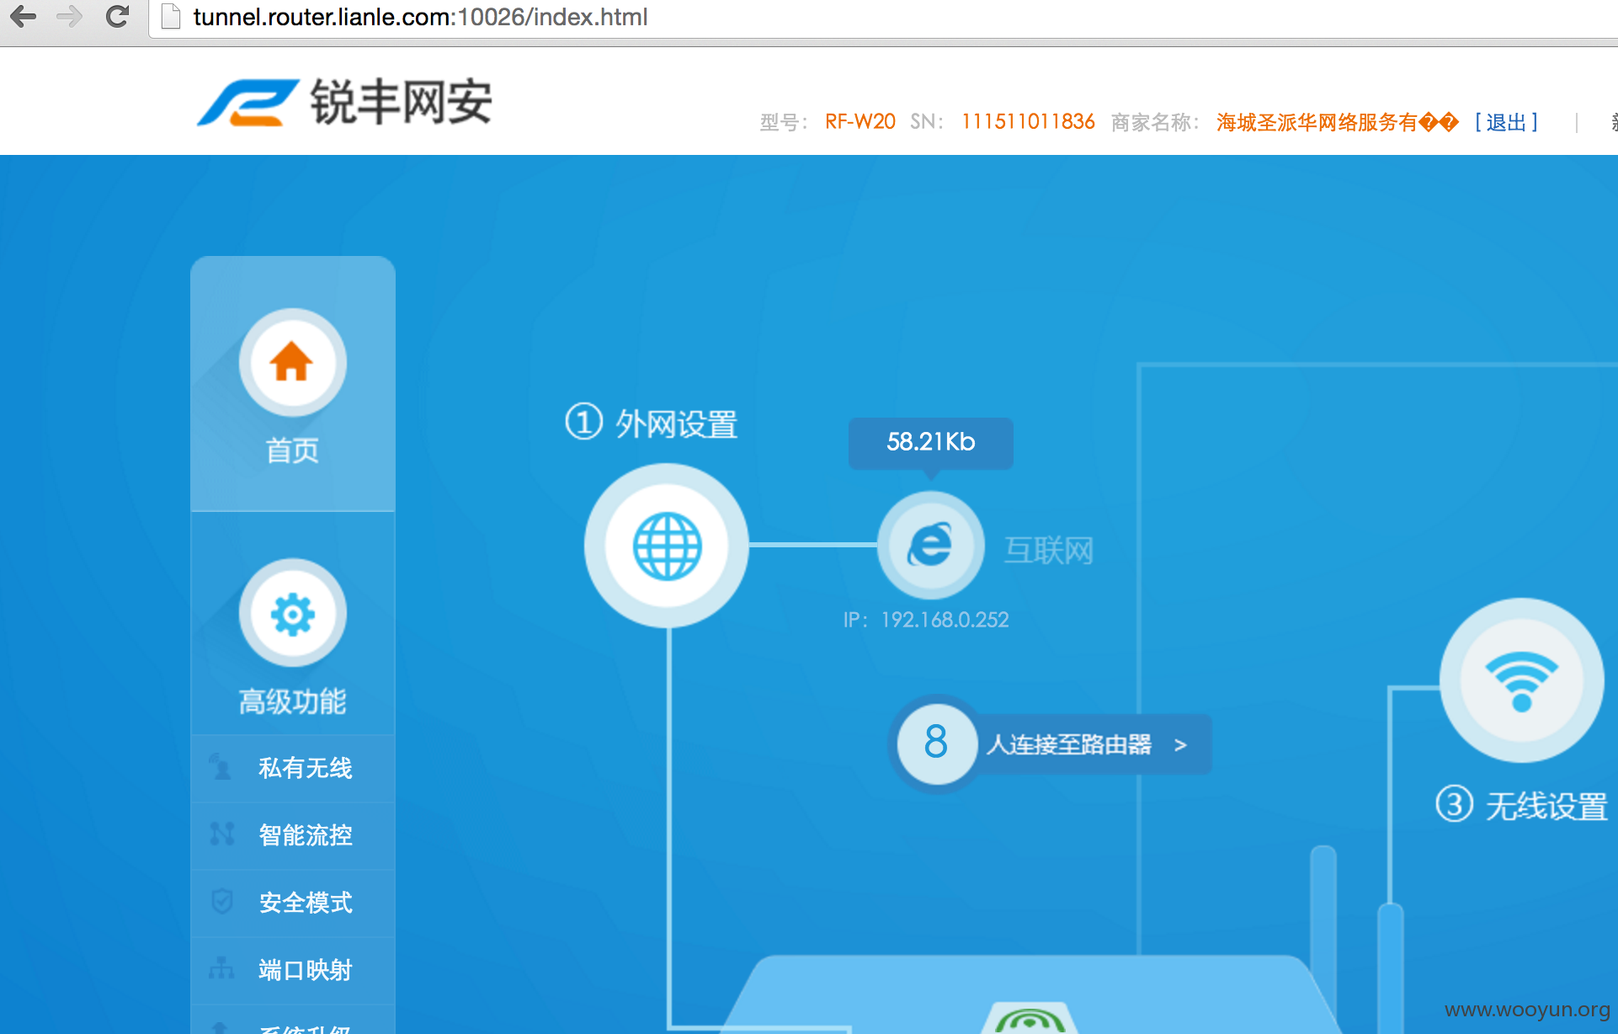Viewport: 1618px width, 1034px height.
Task: Open the Wi-Fi wireless settings icon
Action: pyautogui.click(x=1521, y=680)
